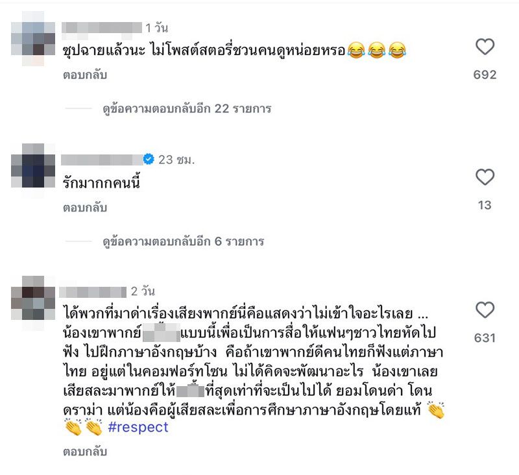Click the 23 ชม. timestamp
Image resolution: width=519 pixels, height=475 pixels.
point(176,160)
